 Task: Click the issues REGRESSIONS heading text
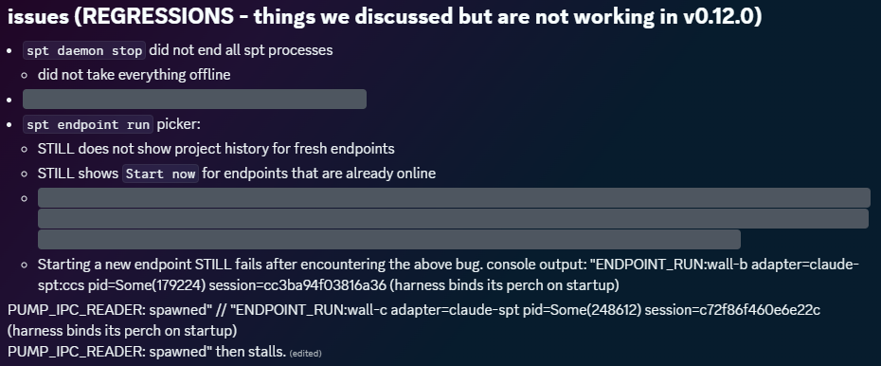click(x=385, y=17)
